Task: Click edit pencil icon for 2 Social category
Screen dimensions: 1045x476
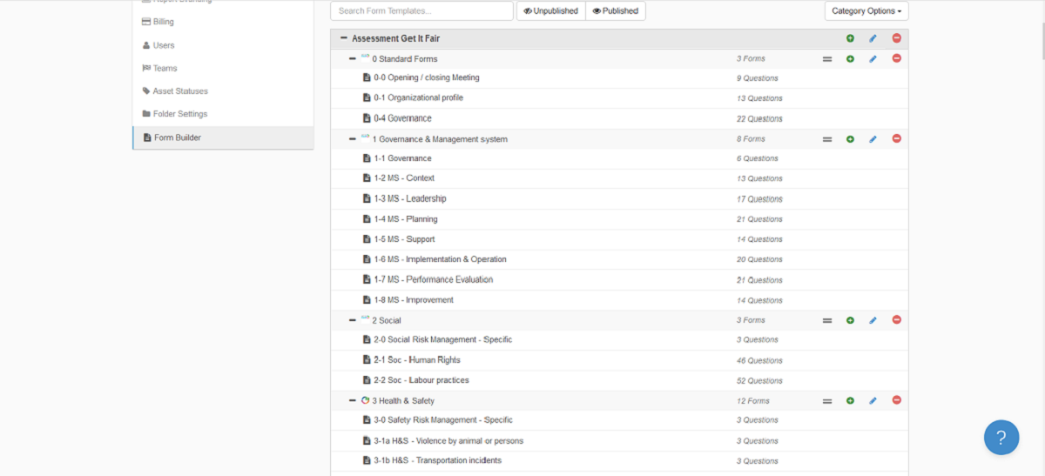Action: [x=873, y=320]
